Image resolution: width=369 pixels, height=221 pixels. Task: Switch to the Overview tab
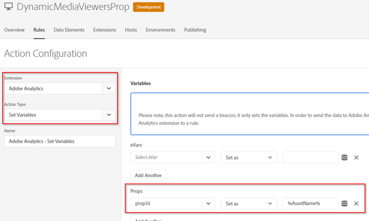point(14,30)
